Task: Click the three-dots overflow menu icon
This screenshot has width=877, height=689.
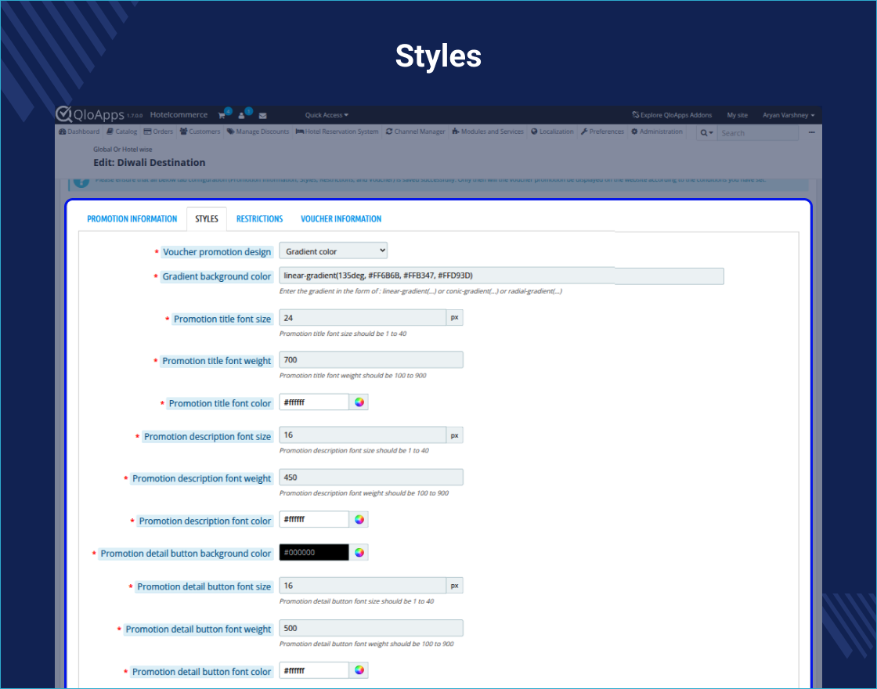Action: click(x=811, y=132)
